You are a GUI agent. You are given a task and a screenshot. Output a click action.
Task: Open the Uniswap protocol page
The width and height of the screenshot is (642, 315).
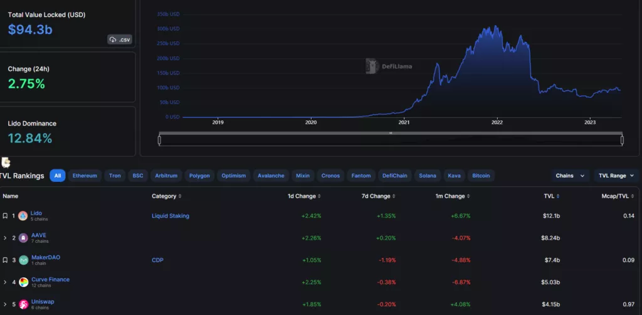(x=43, y=302)
